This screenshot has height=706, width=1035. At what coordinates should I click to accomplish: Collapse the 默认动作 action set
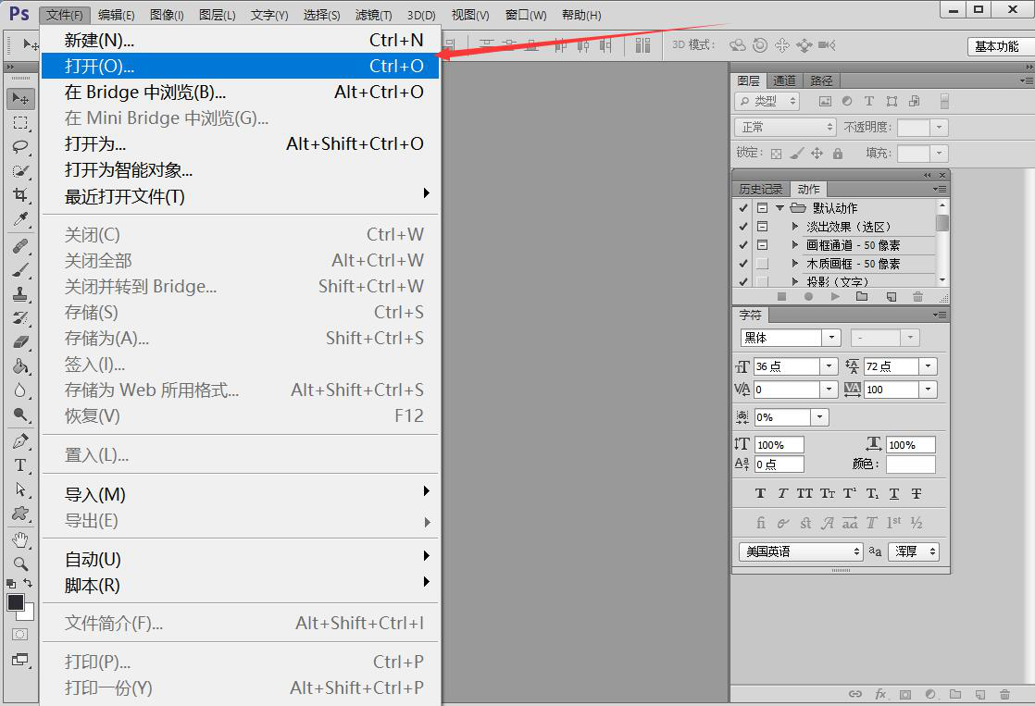pos(779,208)
